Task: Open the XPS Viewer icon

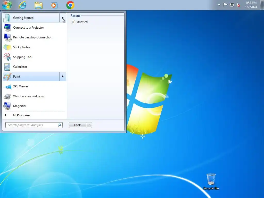Action: point(7,86)
